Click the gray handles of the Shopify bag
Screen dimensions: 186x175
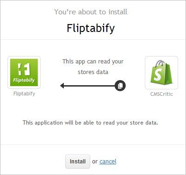pyautogui.click(x=160, y=63)
